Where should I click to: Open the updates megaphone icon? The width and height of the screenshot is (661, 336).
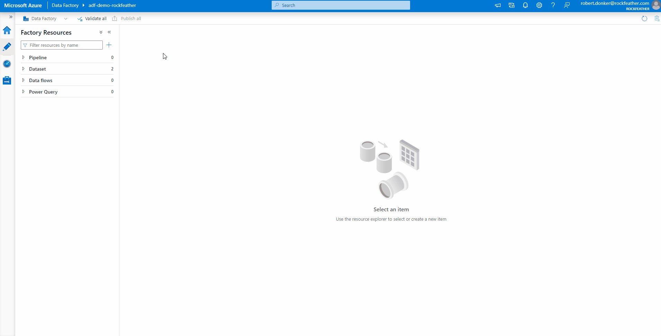[498, 5]
